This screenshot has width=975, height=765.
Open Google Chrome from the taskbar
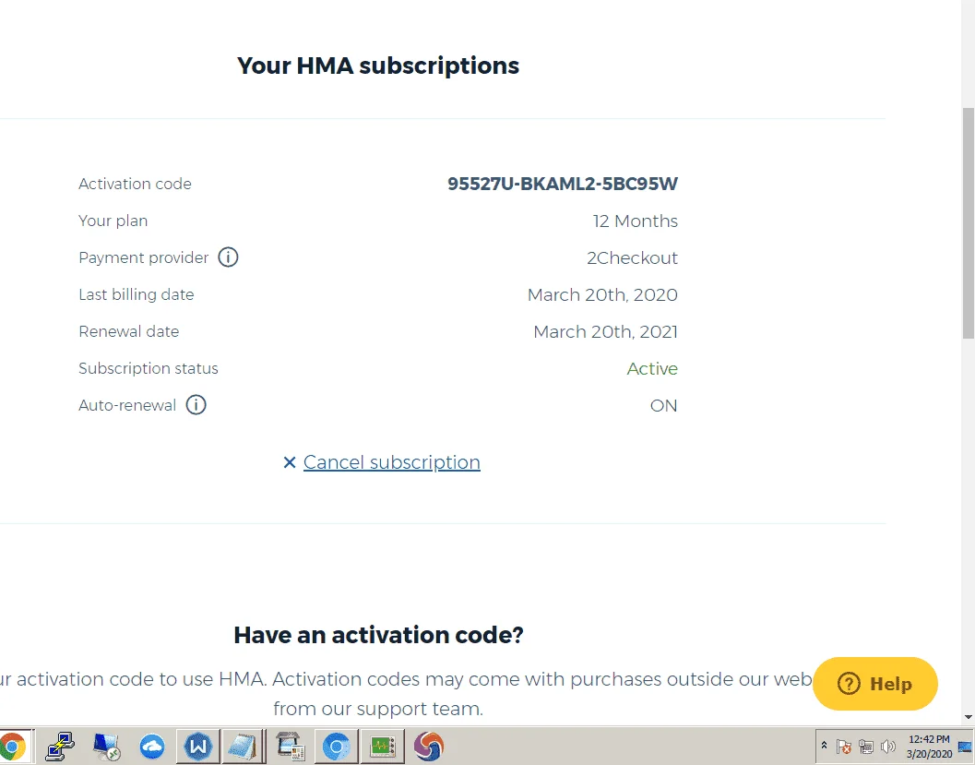[11, 746]
